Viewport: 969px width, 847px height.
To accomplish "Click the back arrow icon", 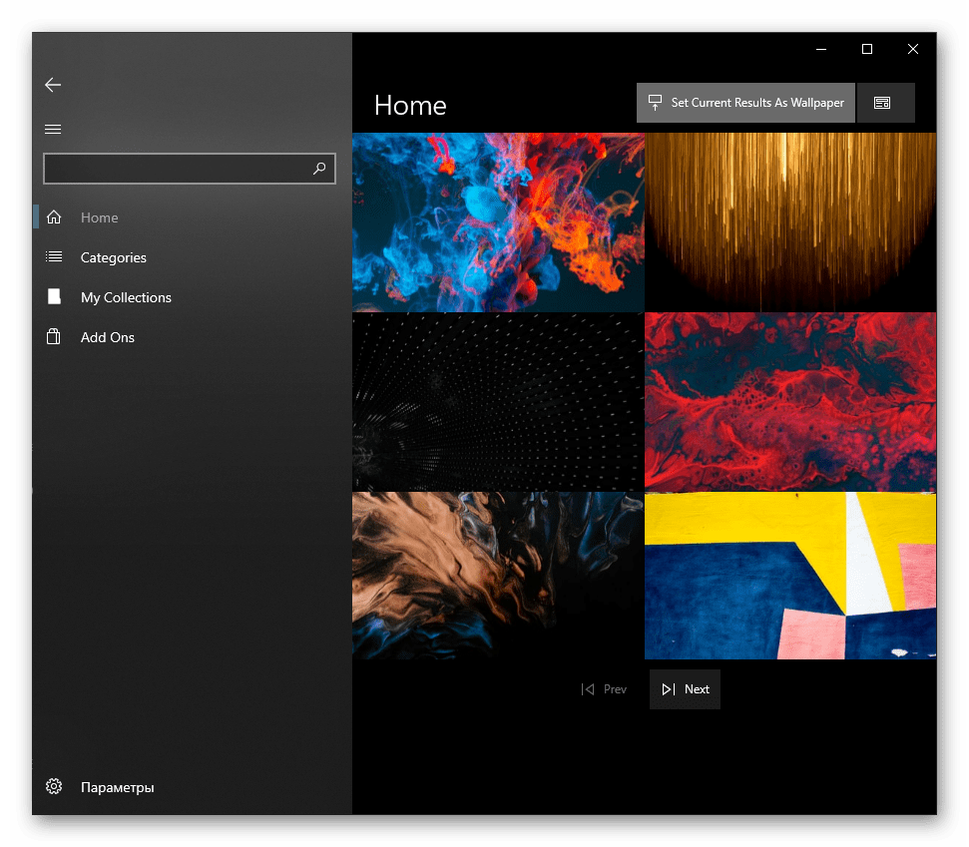I will pos(53,86).
